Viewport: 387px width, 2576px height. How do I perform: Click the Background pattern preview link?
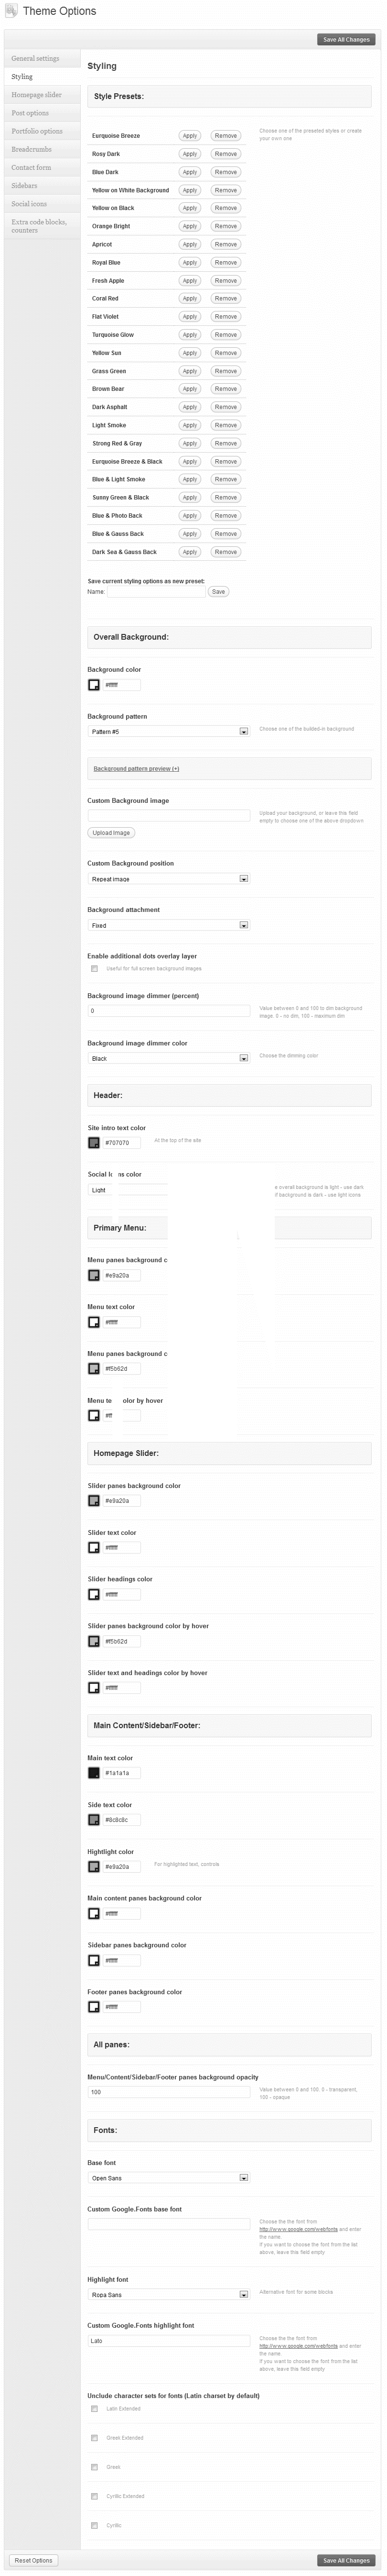[136, 769]
